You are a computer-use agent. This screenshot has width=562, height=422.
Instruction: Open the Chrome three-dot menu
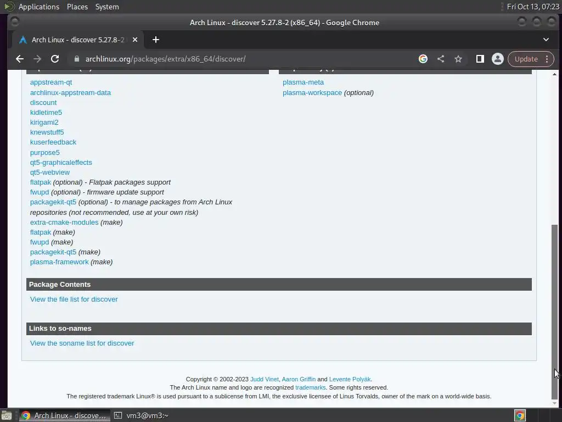point(547,59)
